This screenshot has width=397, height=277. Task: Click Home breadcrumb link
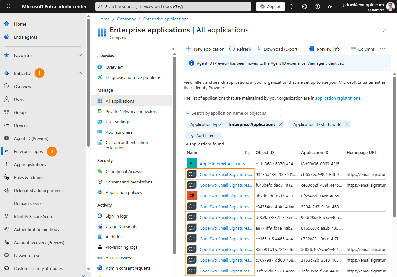pos(104,19)
